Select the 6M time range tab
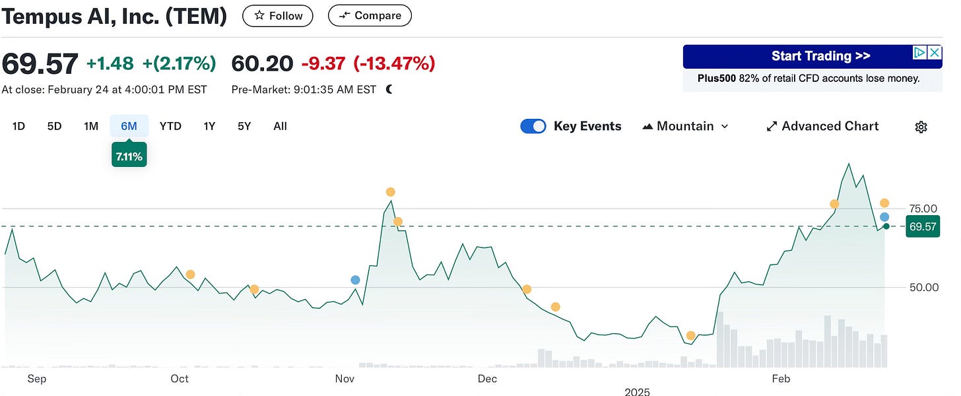 [x=129, y=126]
